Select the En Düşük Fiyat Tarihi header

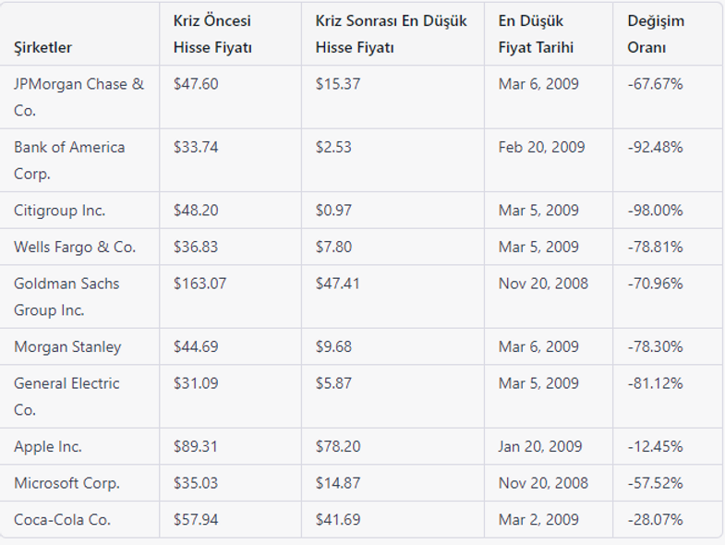[x=536, y=34]
